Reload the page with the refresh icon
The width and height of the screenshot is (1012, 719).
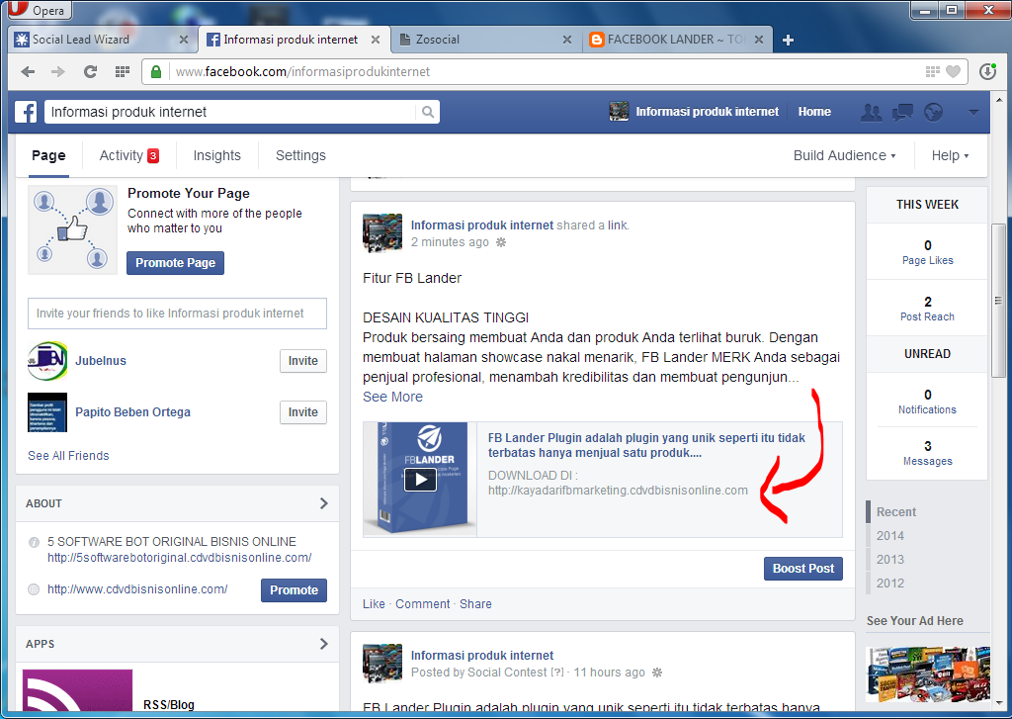point(90,72)
